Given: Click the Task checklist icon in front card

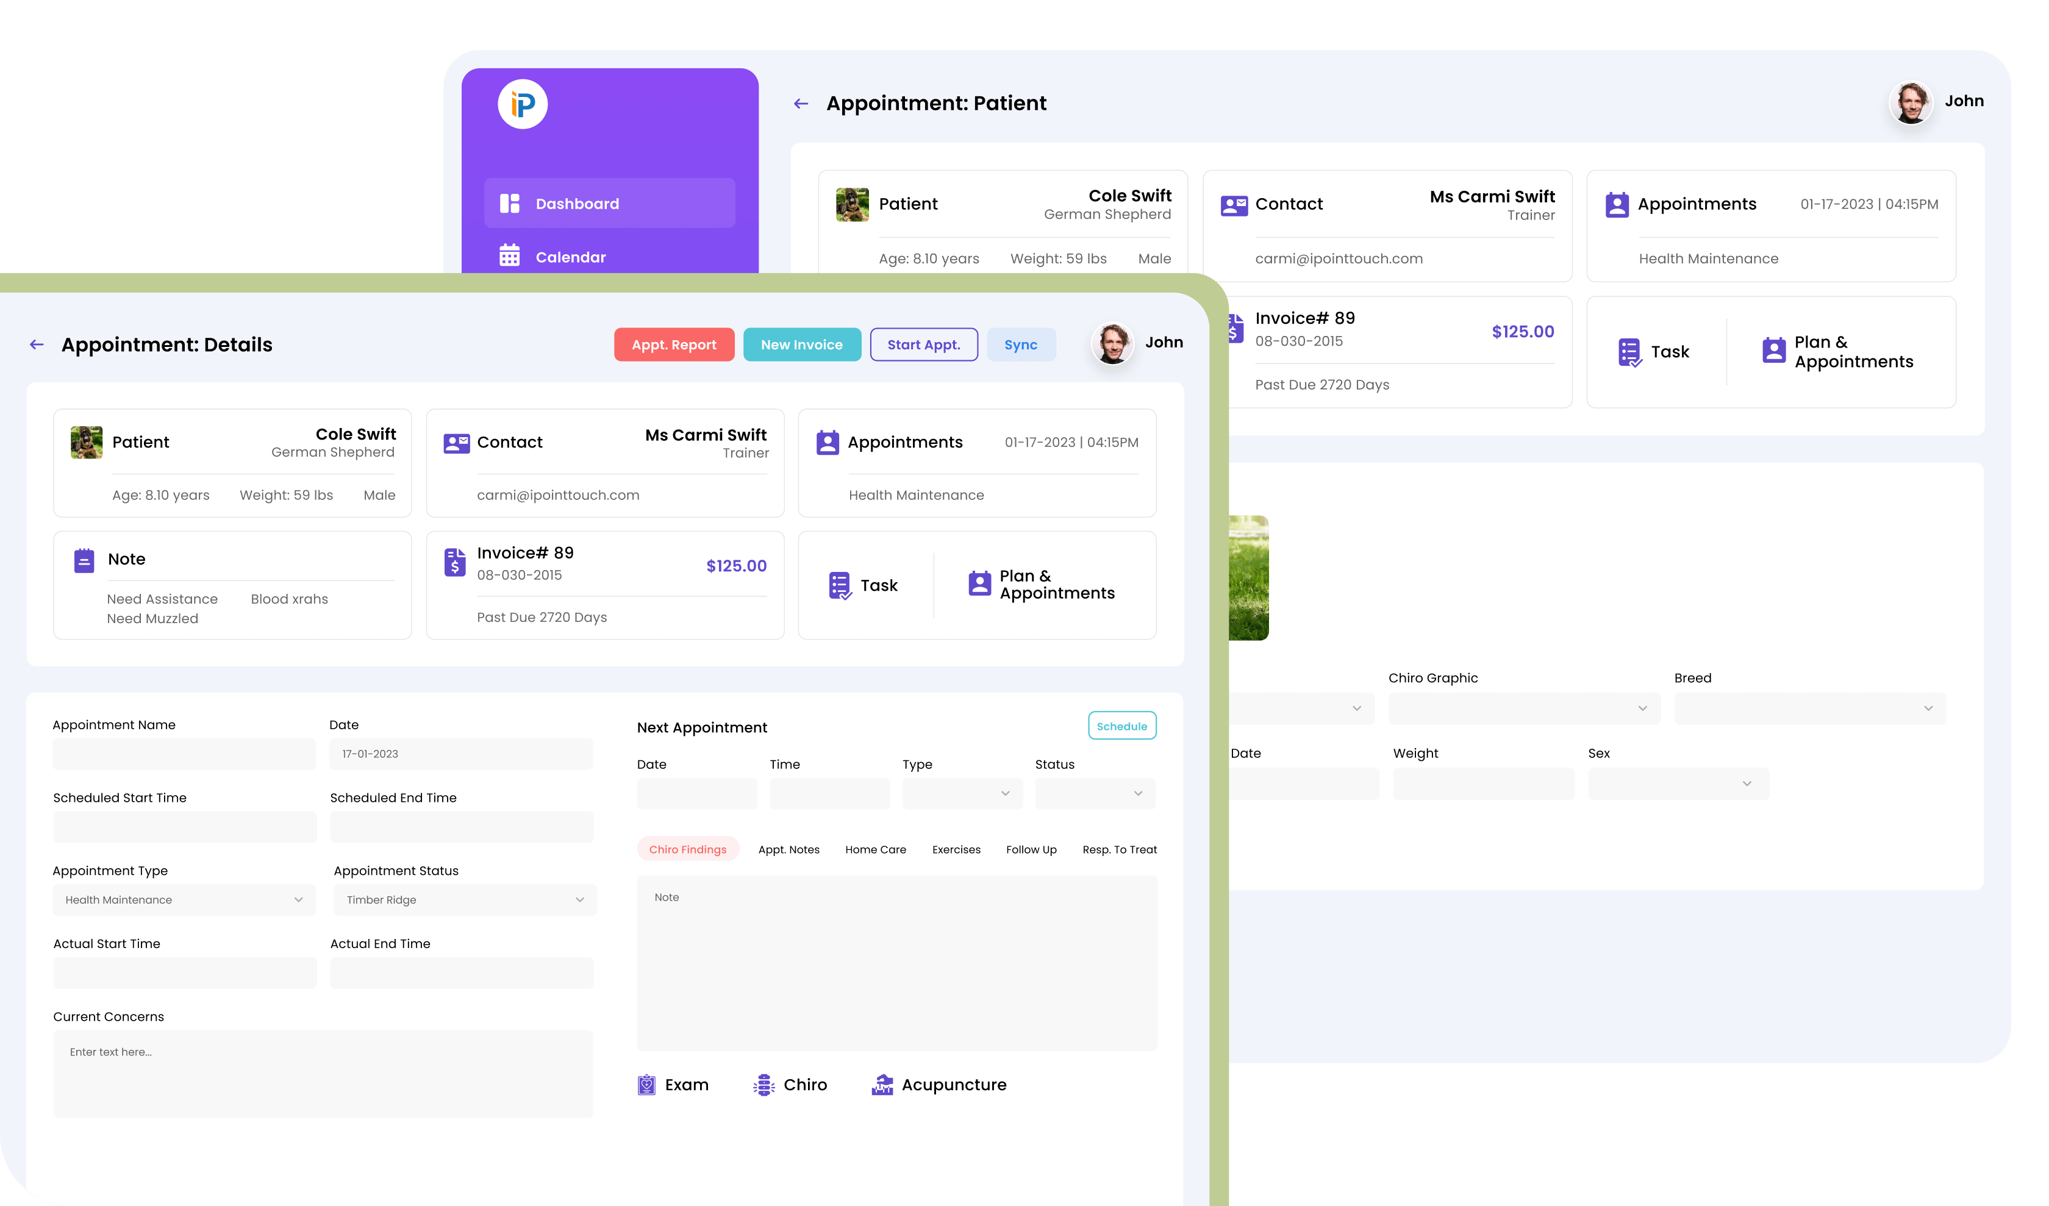Looking at the screenshot, I should click(840, 585).
